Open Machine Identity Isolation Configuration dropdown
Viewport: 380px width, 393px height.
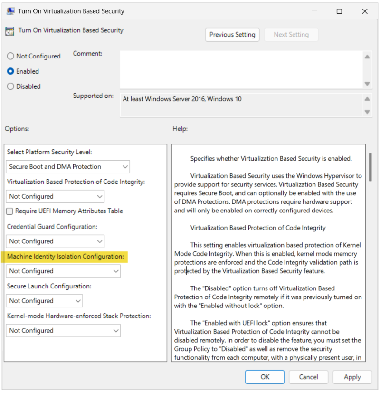(63, 271)
